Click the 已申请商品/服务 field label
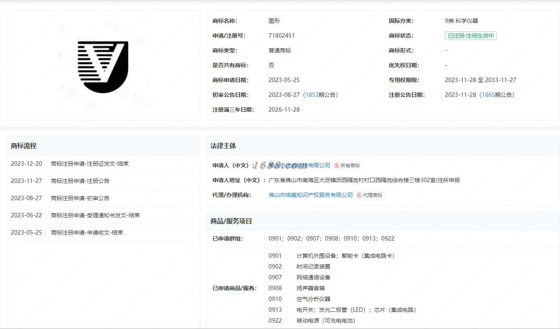The image size is (560, 329). tap(235, 288)
